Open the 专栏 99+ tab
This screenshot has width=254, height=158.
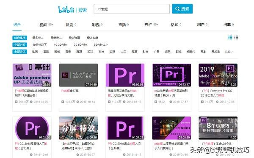(151, 25)
